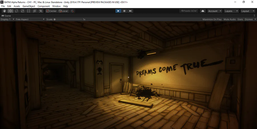257x129 pixels.
Task: Select the Transform tool
Action: tap(35, 11)
